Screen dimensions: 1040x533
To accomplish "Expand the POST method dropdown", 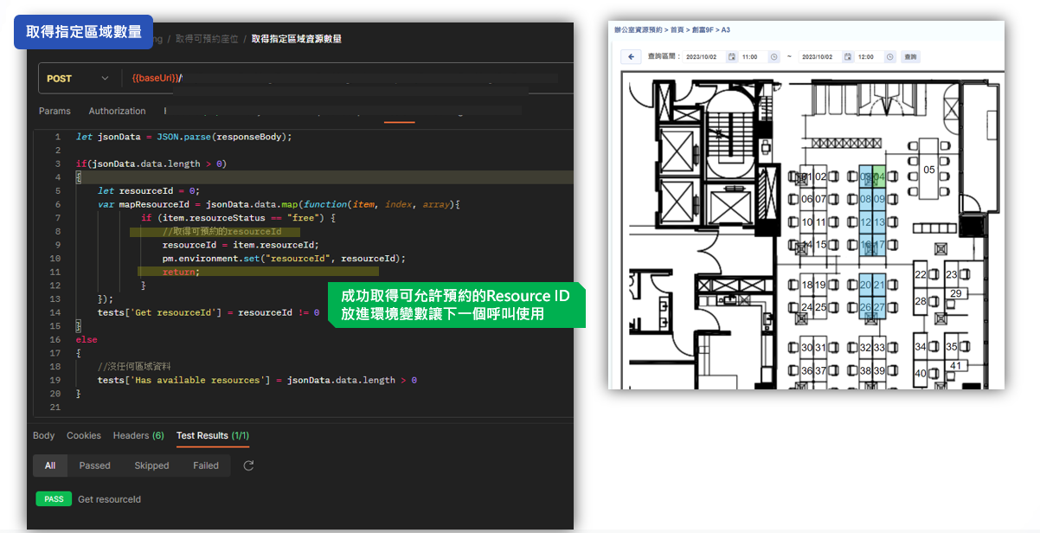I will pyautogui.click(x=104, y=79).
